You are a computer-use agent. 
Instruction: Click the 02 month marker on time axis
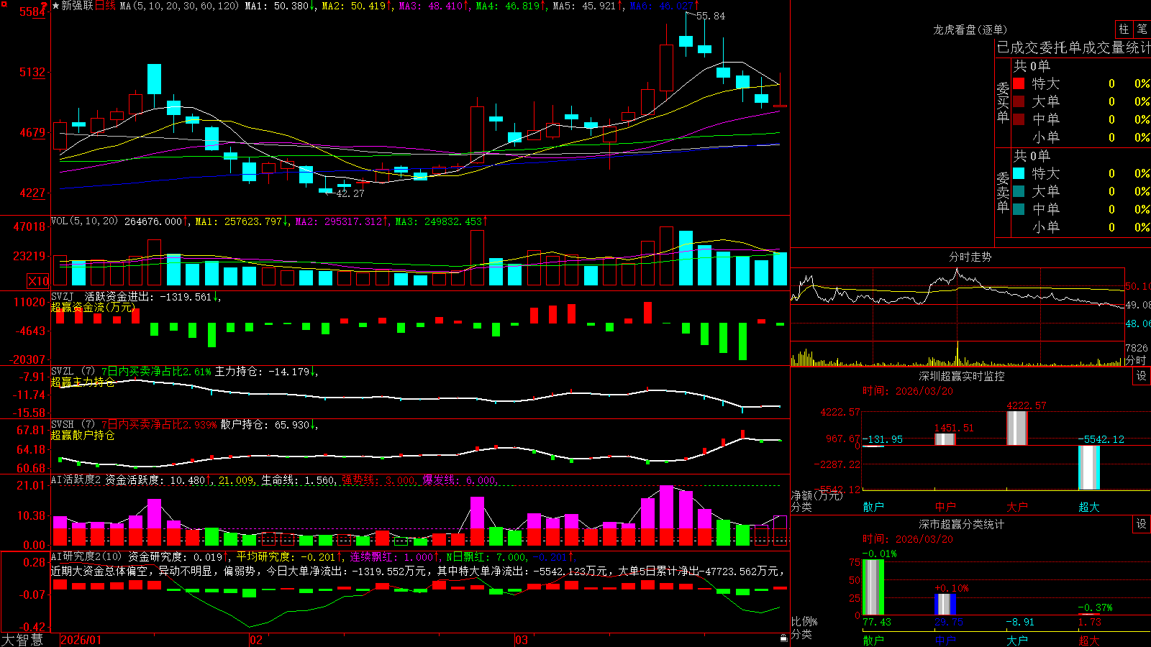point(256,640)
